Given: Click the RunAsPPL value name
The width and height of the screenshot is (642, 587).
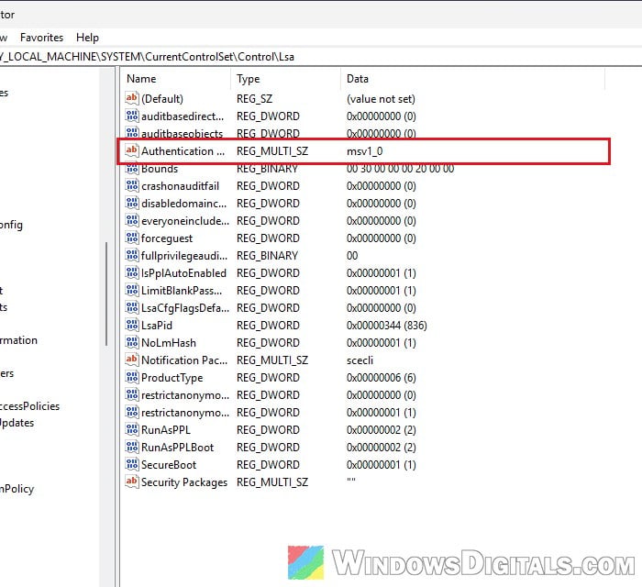Looking at the screenshot, I should (166, 430).
